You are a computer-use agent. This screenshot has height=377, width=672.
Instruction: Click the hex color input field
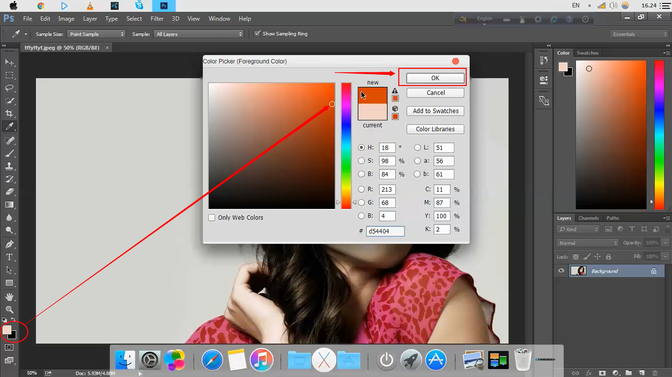tap(385, 231)
